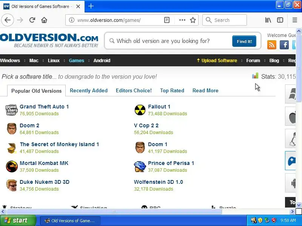Click the vertical scrollbar down arrow
This screenshot has height=226, width=302.
click(299, 205)
